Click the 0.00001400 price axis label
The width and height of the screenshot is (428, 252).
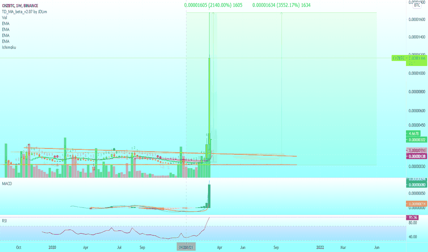click(x=417, y=37)
